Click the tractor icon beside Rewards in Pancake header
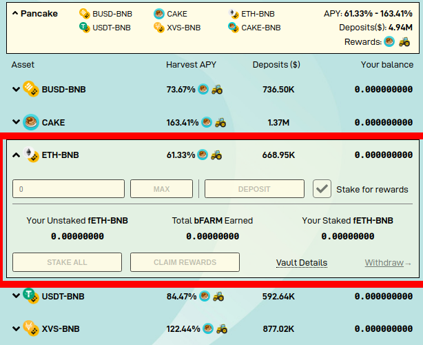Viewport: 423px width, 345px height. pos(404,42)
